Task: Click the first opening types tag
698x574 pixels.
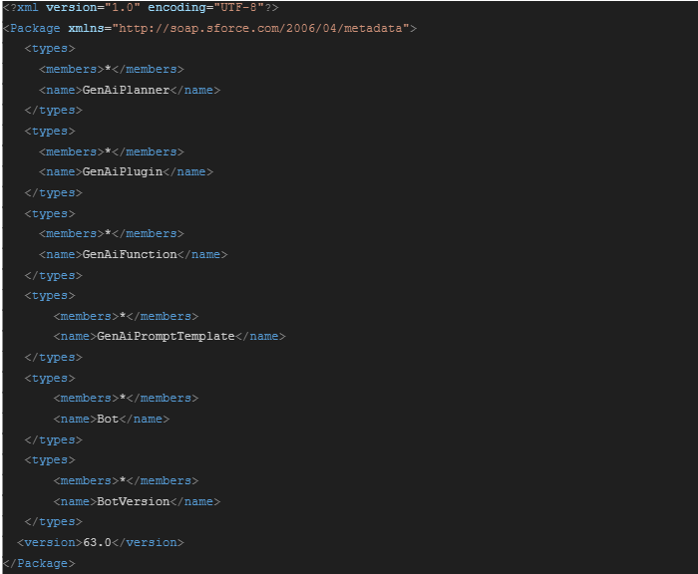Action: tap(50, 49)
